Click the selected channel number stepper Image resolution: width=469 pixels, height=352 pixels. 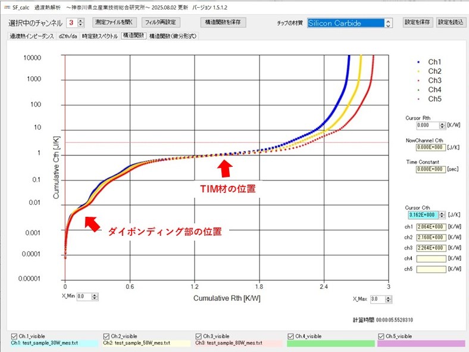click(81, 23)
